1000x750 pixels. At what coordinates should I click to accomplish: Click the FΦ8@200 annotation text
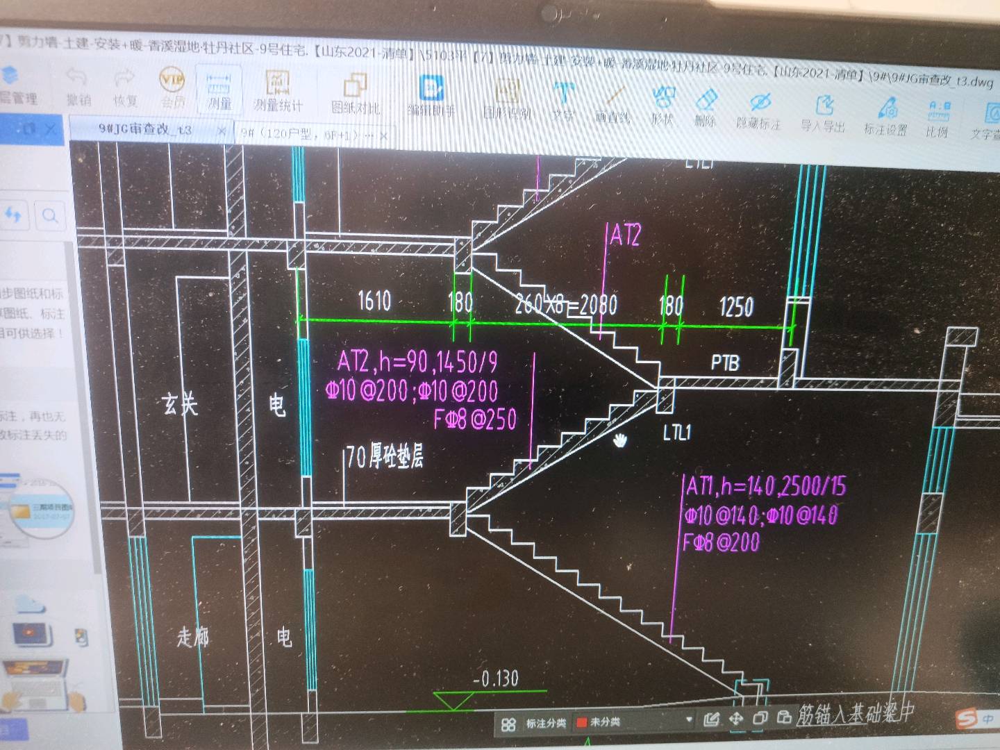click(721, 542)
